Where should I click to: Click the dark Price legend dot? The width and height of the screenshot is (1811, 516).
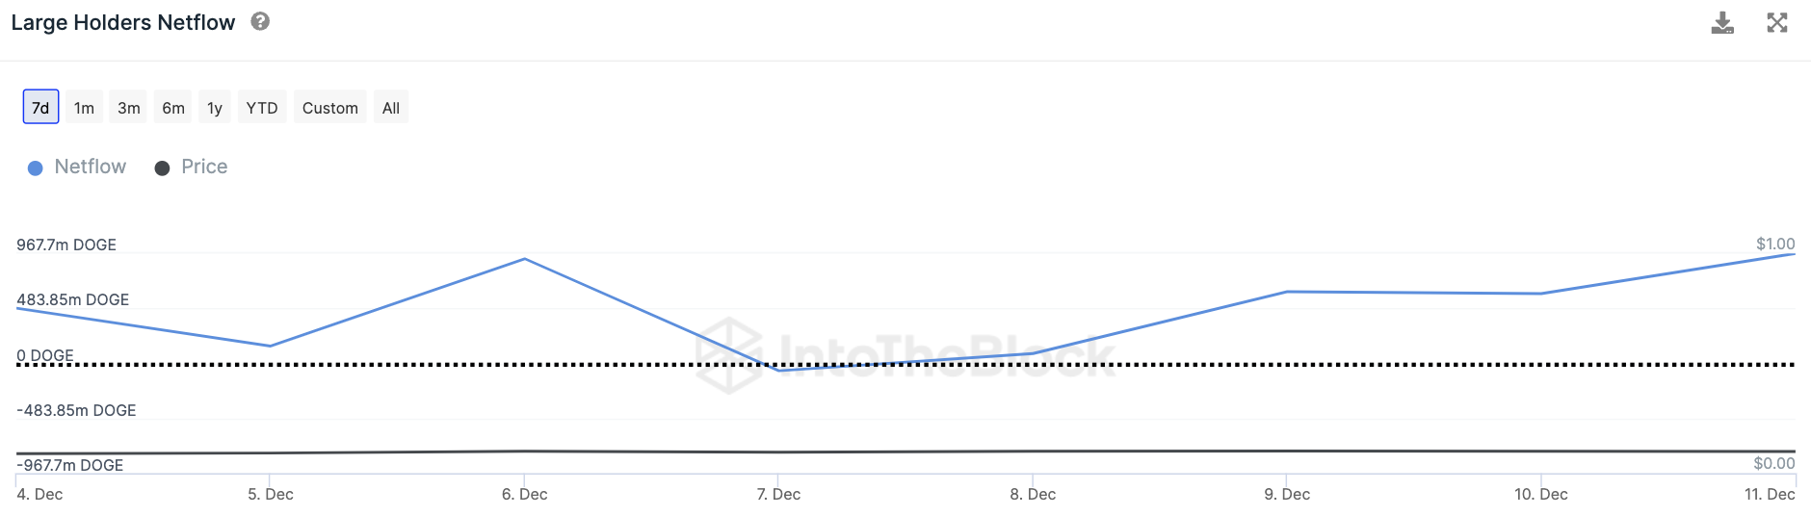point(162,168)
